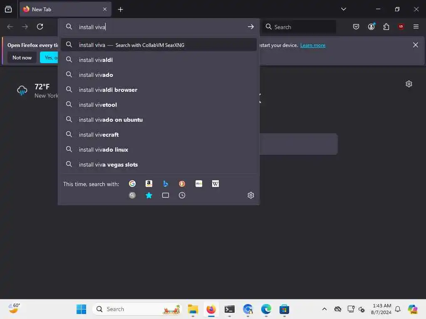Open File Explorer from taskbar

pos(193,309)
